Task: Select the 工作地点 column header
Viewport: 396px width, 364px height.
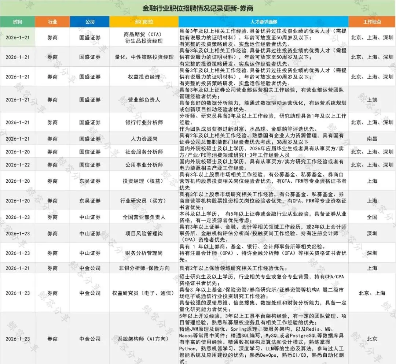Action: pos(372,22)
